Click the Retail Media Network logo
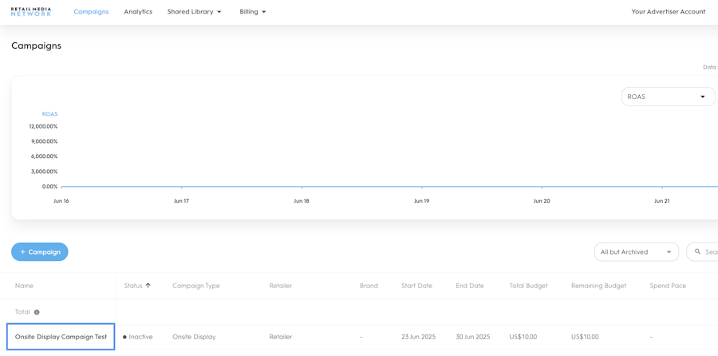The width and height of the screenshot is (718, 356). click(x=31, y=12)
